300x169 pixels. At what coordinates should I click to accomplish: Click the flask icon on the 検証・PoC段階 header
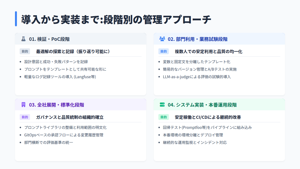pos(23,39)
